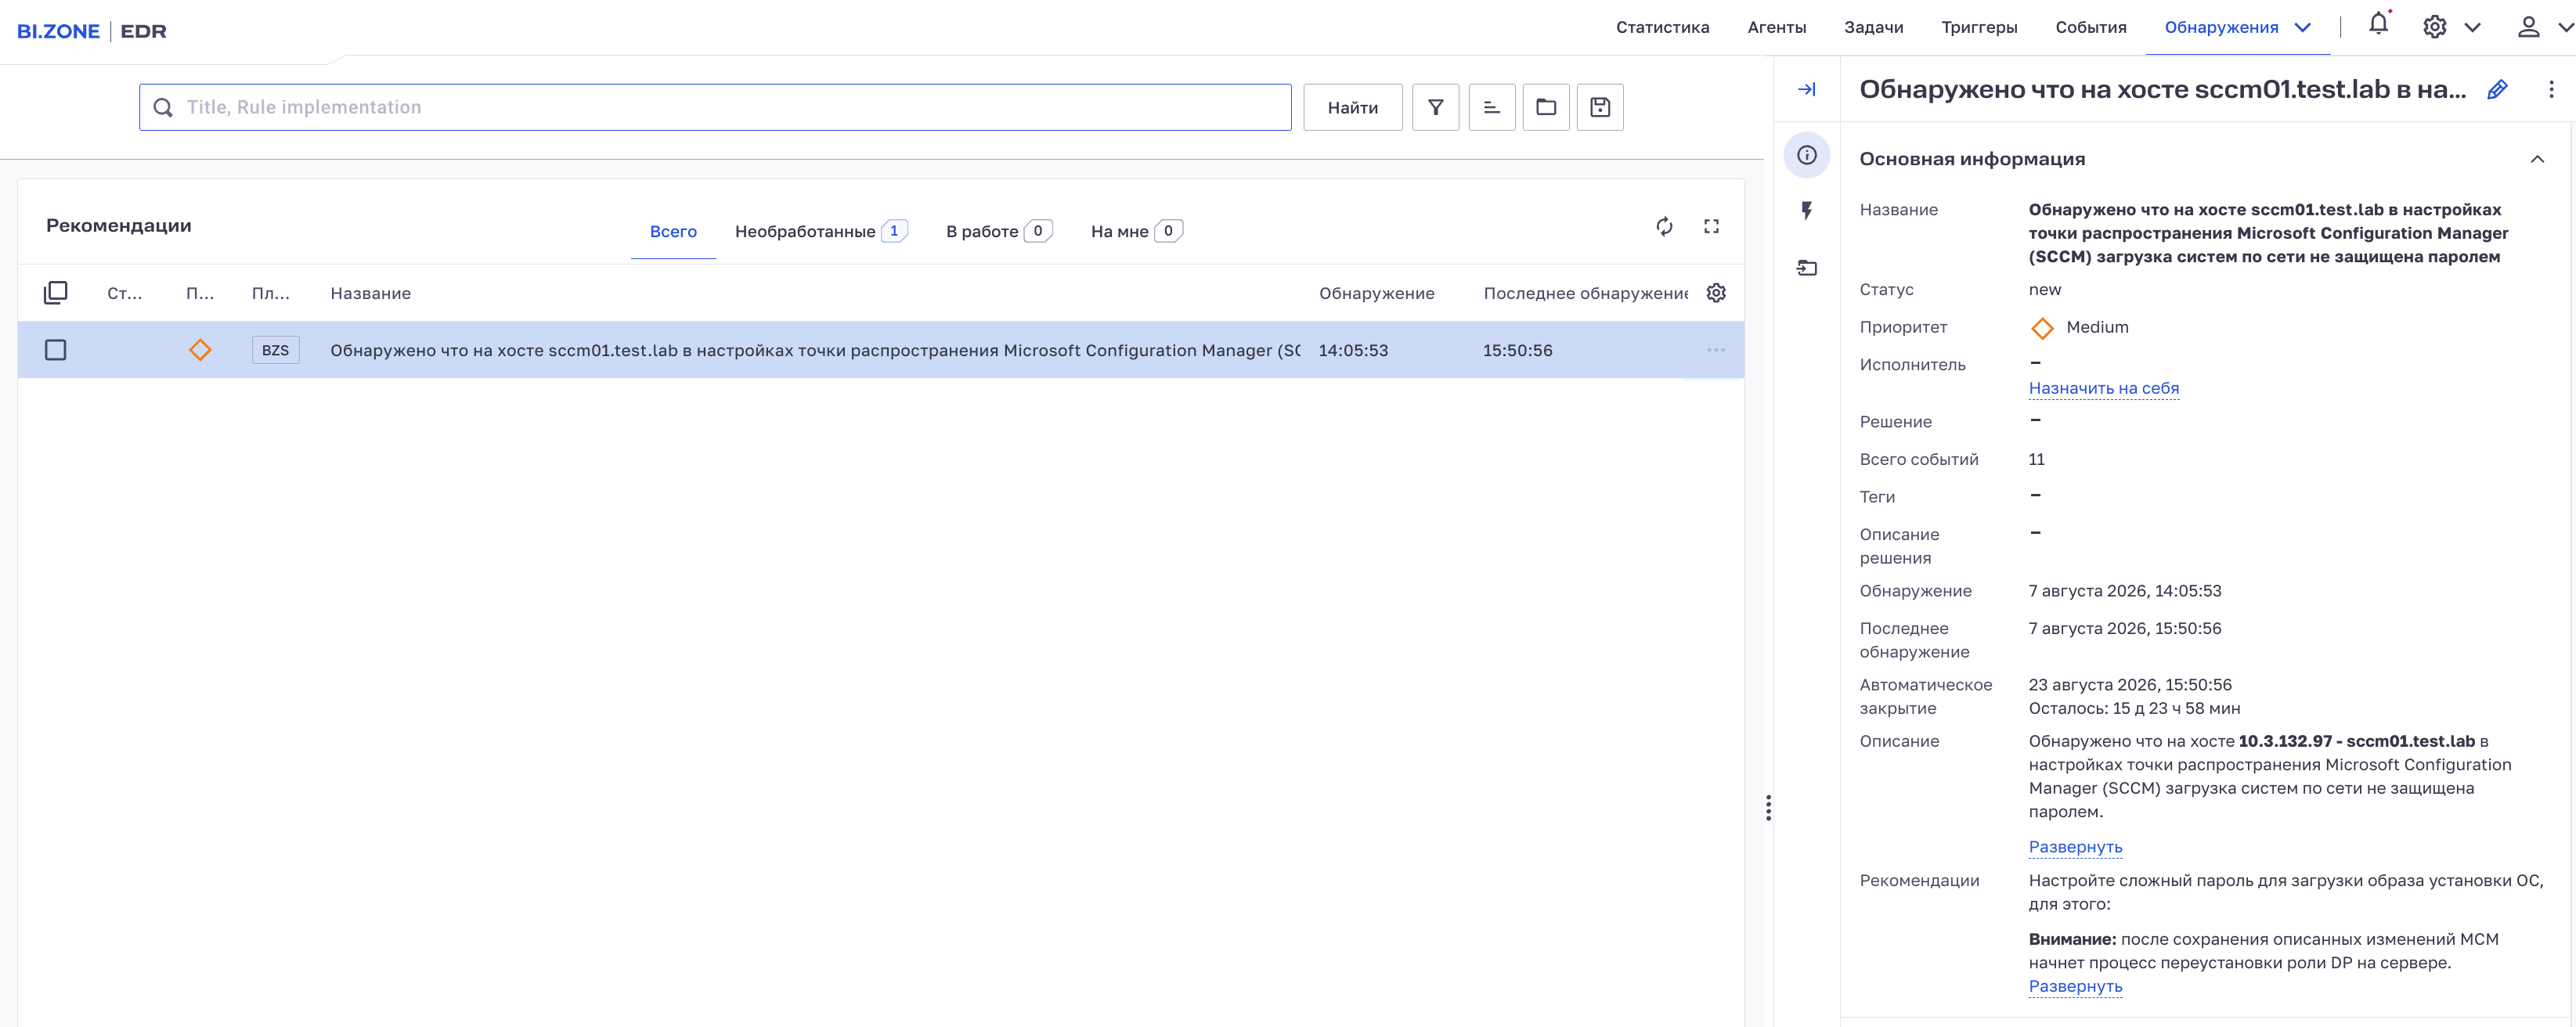
Task: Sort by the Обнаружение column header
Action: 1376,293
